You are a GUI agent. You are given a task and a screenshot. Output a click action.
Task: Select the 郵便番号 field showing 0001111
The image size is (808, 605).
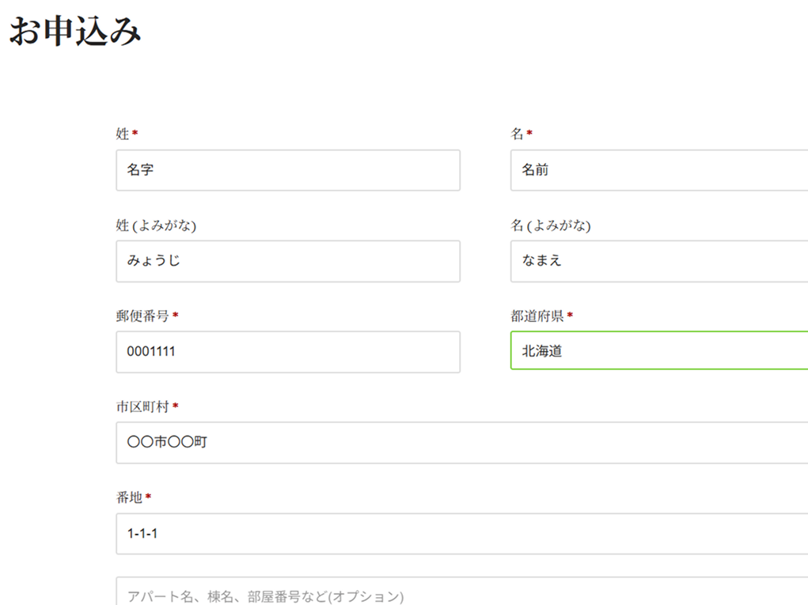pos(287,352)
